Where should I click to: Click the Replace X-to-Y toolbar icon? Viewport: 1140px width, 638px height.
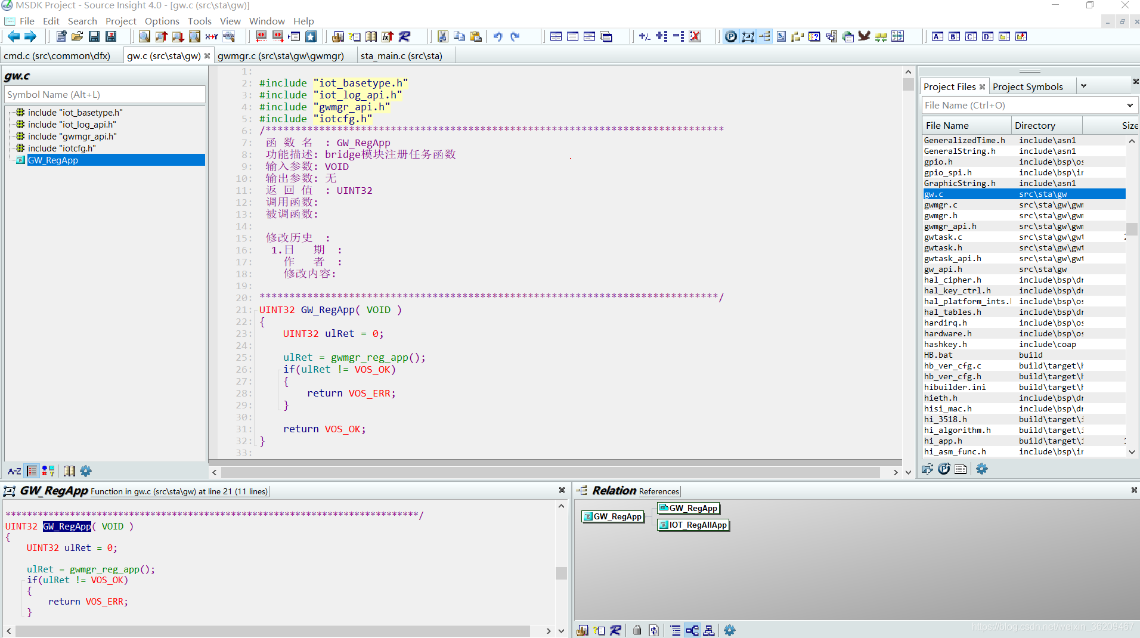click(x=211, y=36)
